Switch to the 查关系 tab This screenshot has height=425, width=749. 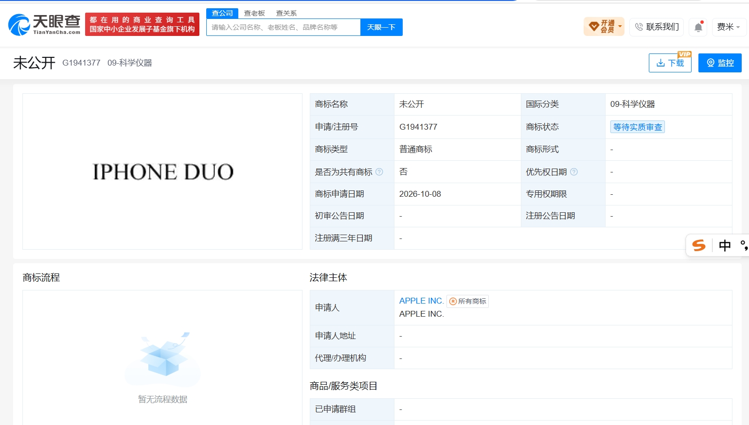[286, 13]
